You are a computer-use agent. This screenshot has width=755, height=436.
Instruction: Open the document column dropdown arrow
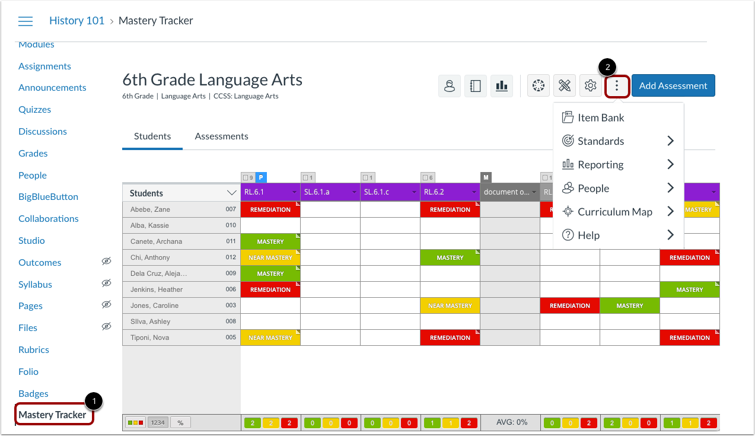[x=534, y=192]
